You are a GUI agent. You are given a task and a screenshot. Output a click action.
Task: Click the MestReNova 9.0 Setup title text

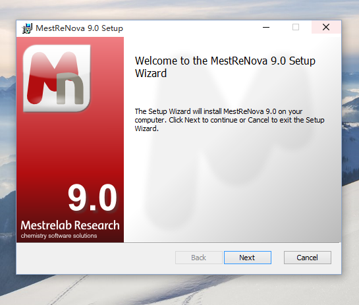coord(79,28)
